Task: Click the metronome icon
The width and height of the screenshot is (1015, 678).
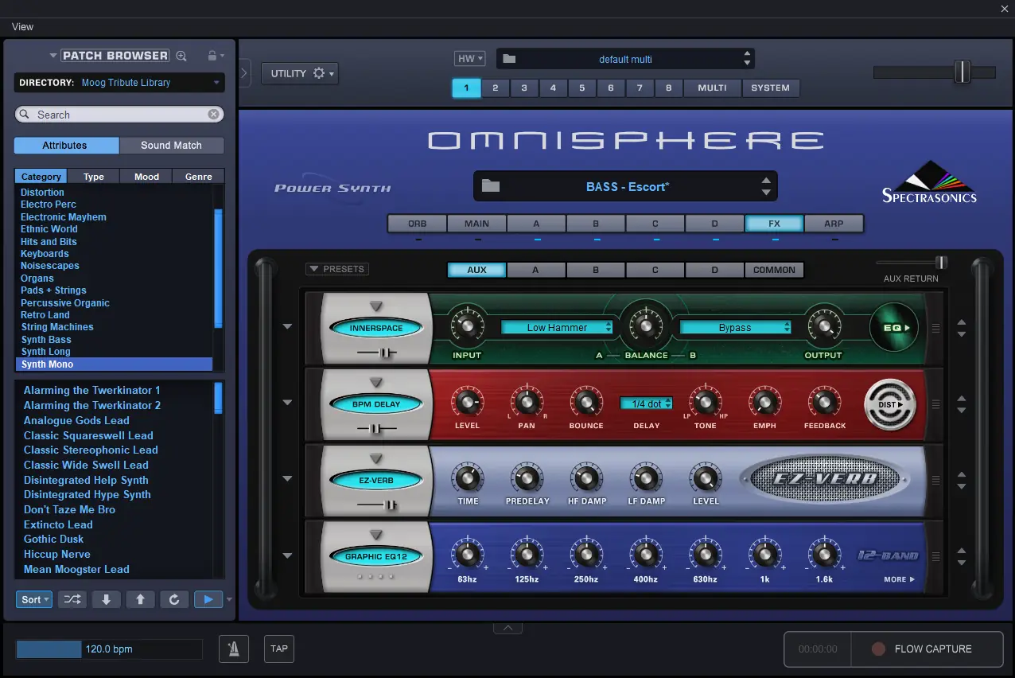Action: coord(234,649)
